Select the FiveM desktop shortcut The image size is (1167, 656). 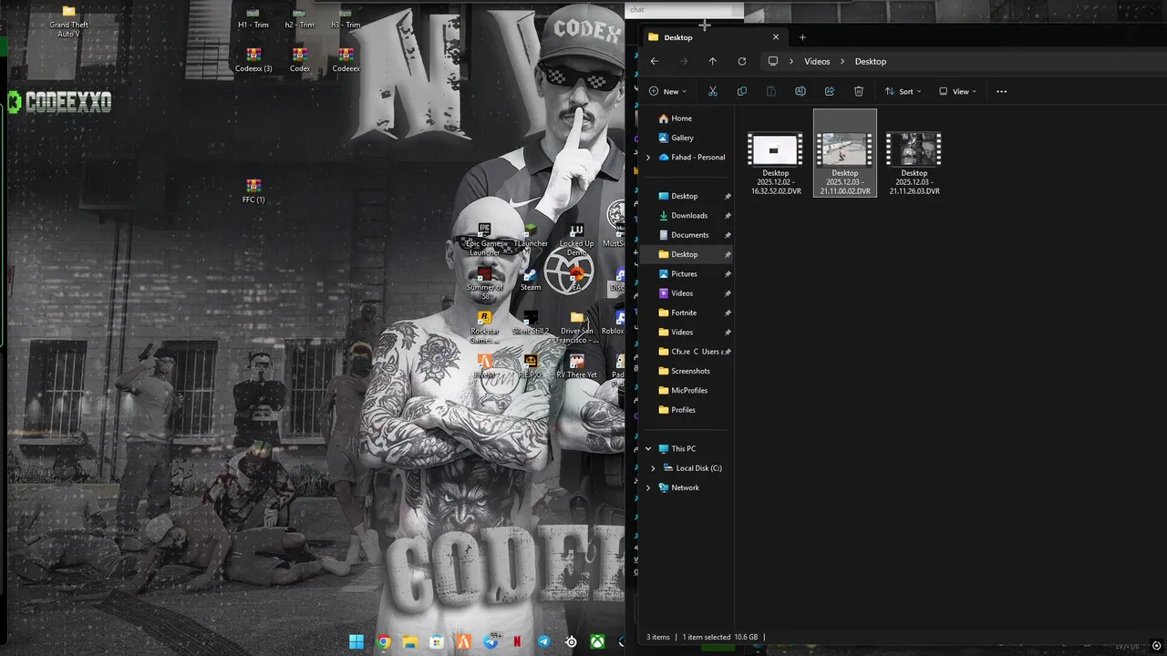484,367
